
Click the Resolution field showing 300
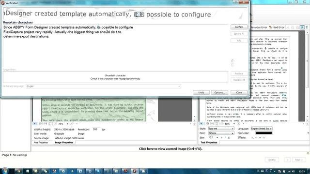[x=96, y=130]
